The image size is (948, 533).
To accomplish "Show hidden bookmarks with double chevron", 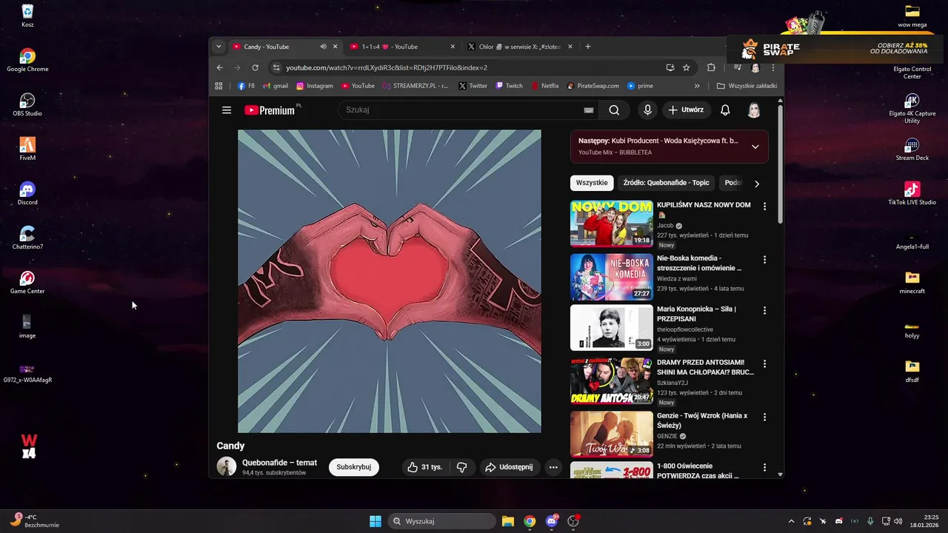I will 697,86.
